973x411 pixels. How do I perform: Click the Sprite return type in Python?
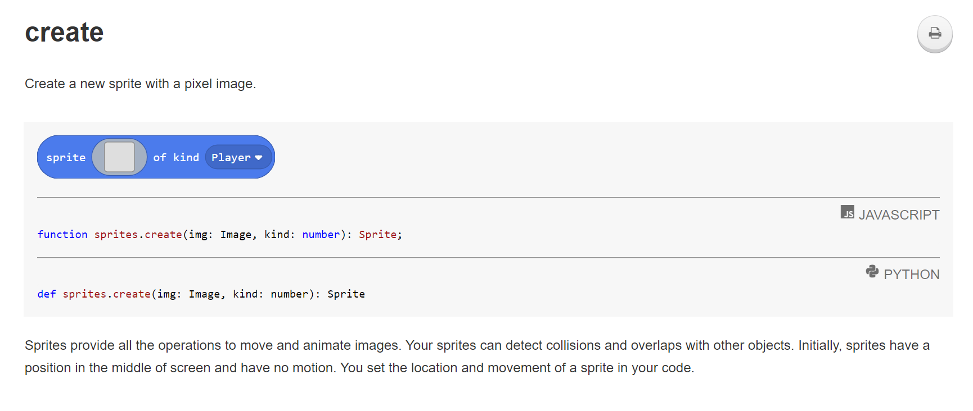pos(346,294)
